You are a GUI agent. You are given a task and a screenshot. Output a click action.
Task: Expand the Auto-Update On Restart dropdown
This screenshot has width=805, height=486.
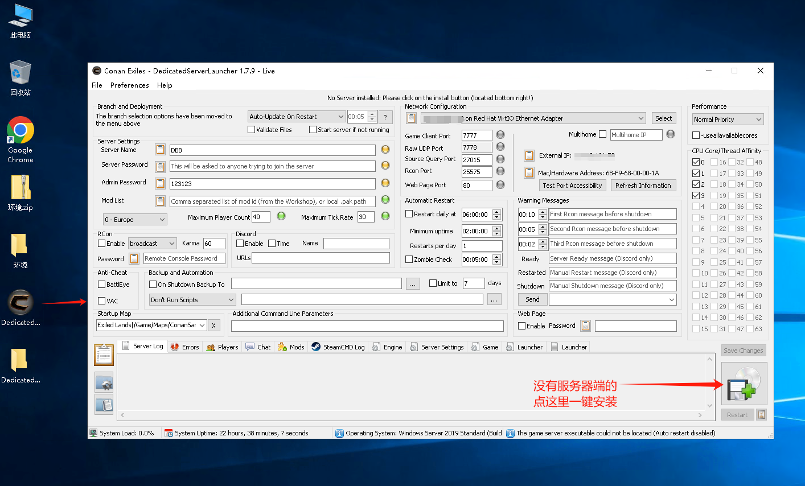coord(297,117)
